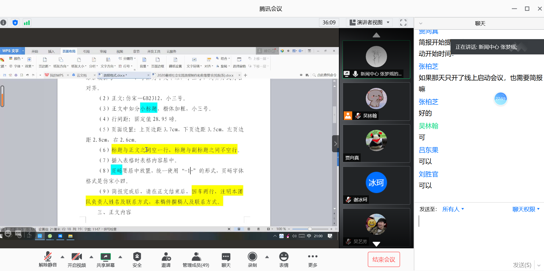Viewport: 544px width, 271px height.
Task: Click the meeting info icon
Action: coord(3,23)
